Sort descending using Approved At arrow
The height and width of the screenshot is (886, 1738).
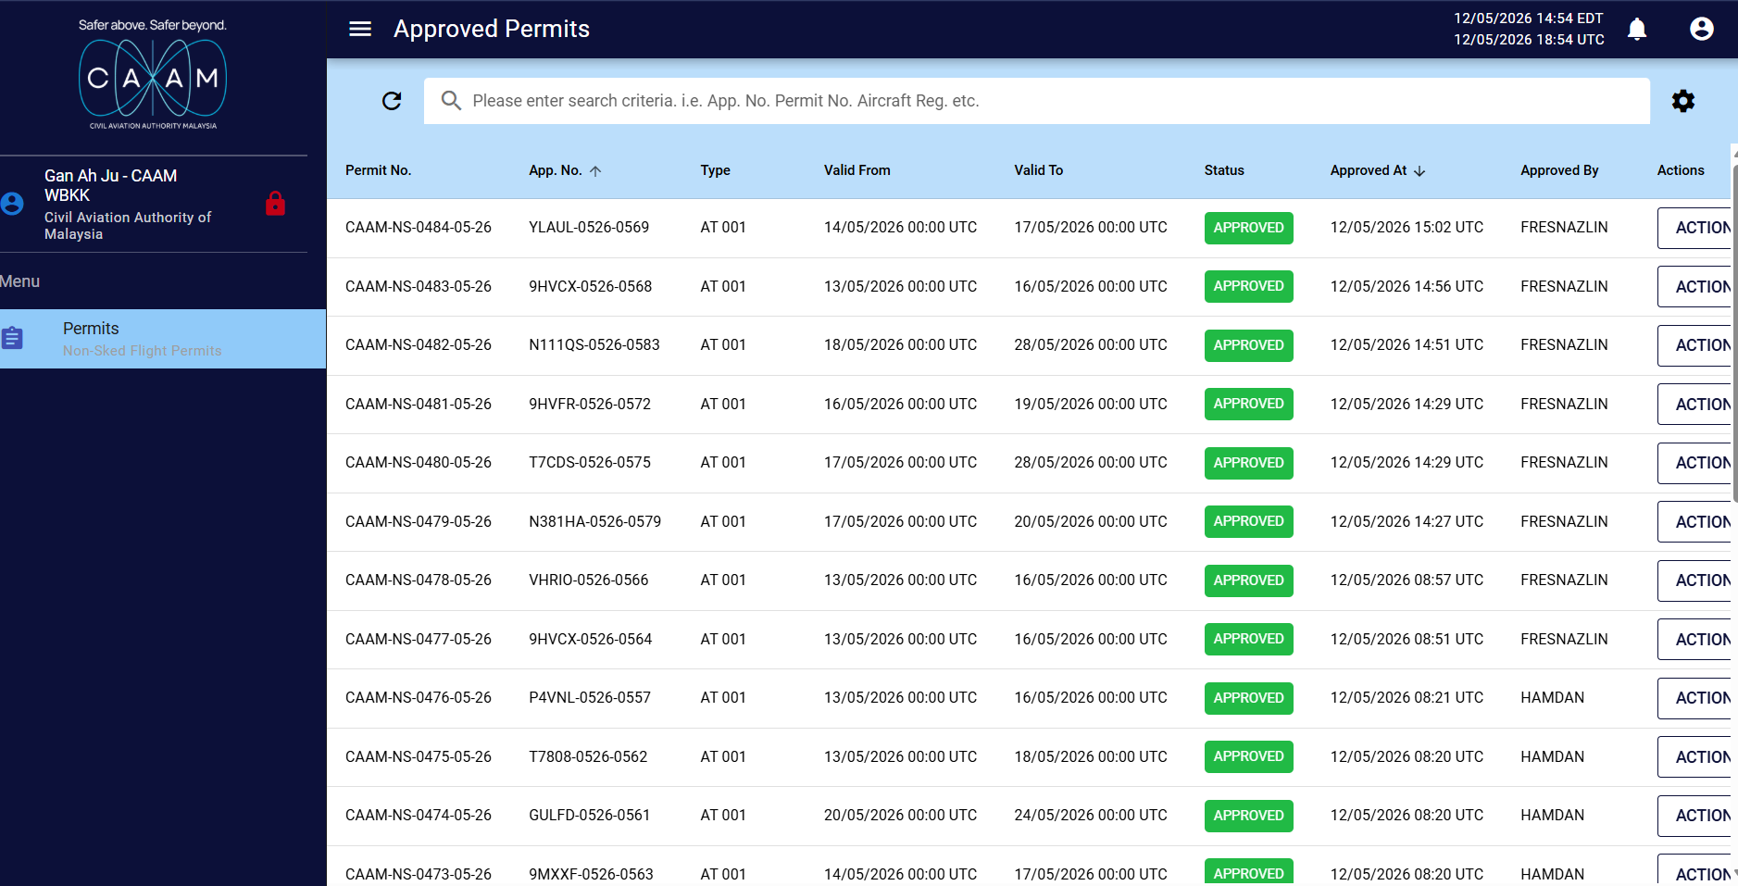tap(1419, 171)
